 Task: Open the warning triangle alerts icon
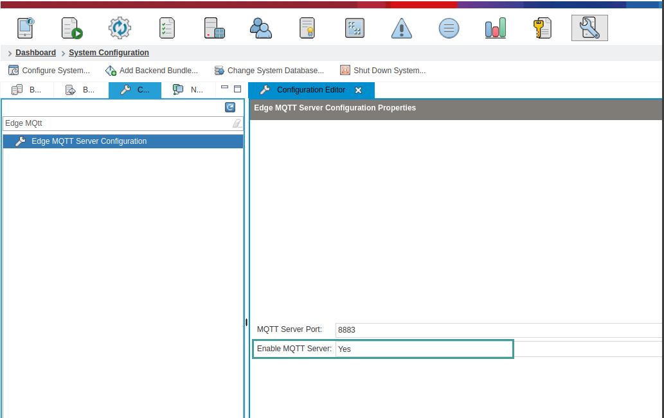point(402,28)
